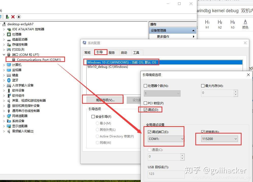The height and width of the screenshot is (182, 253).
Task: Click the 显示适配器 display adapter icon
Action: pos(9,126)
